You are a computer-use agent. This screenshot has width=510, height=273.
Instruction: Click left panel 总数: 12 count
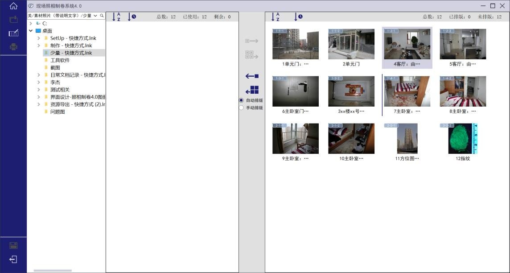point(166,17)
